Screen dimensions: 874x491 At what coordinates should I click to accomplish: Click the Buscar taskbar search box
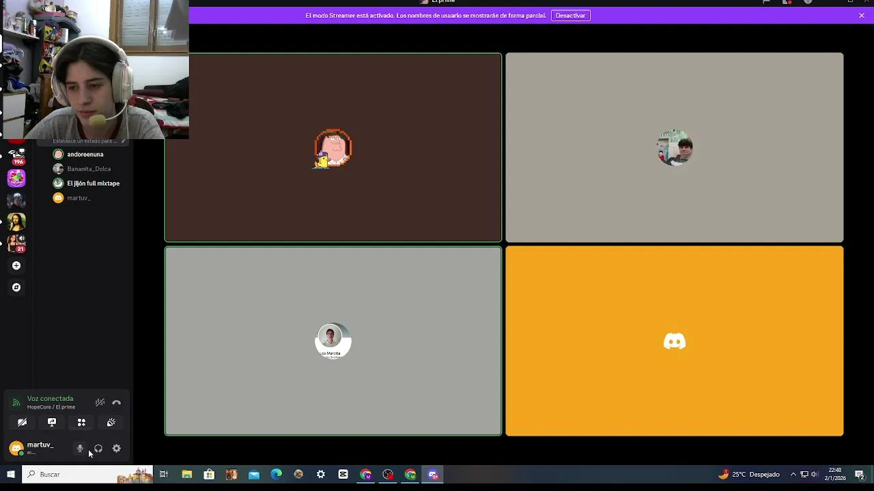pyautogui.click(x=87, y=475)
